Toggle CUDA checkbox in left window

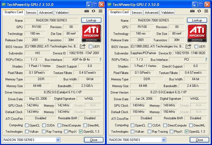pos(44,125)
